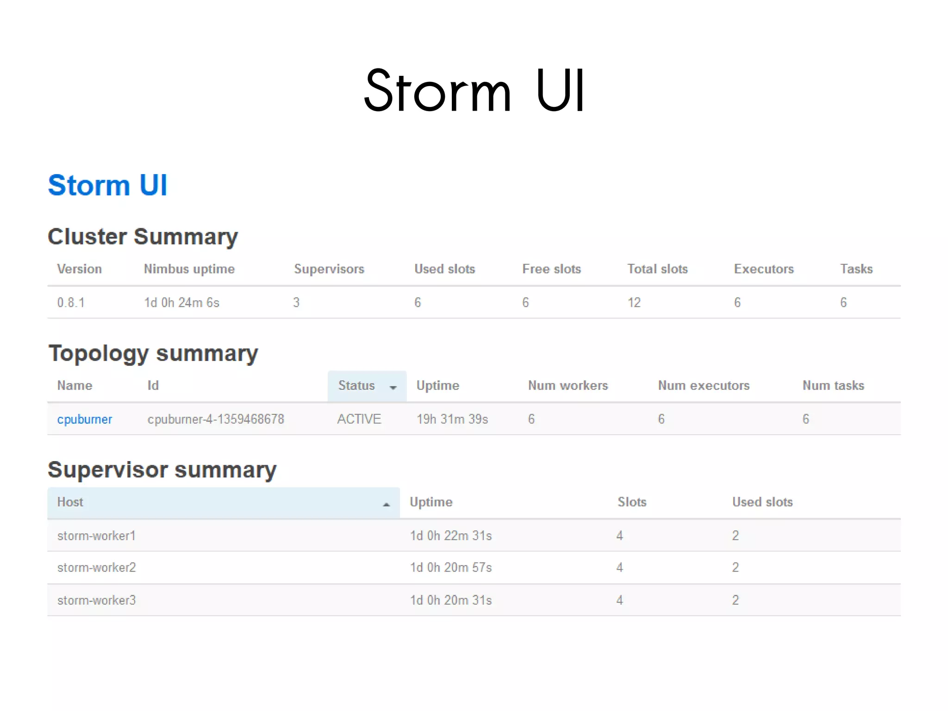Click Nimbus uptime value 1d 0h 24m 6s
This screenshot has height=711, width=948.
(181, 303)
